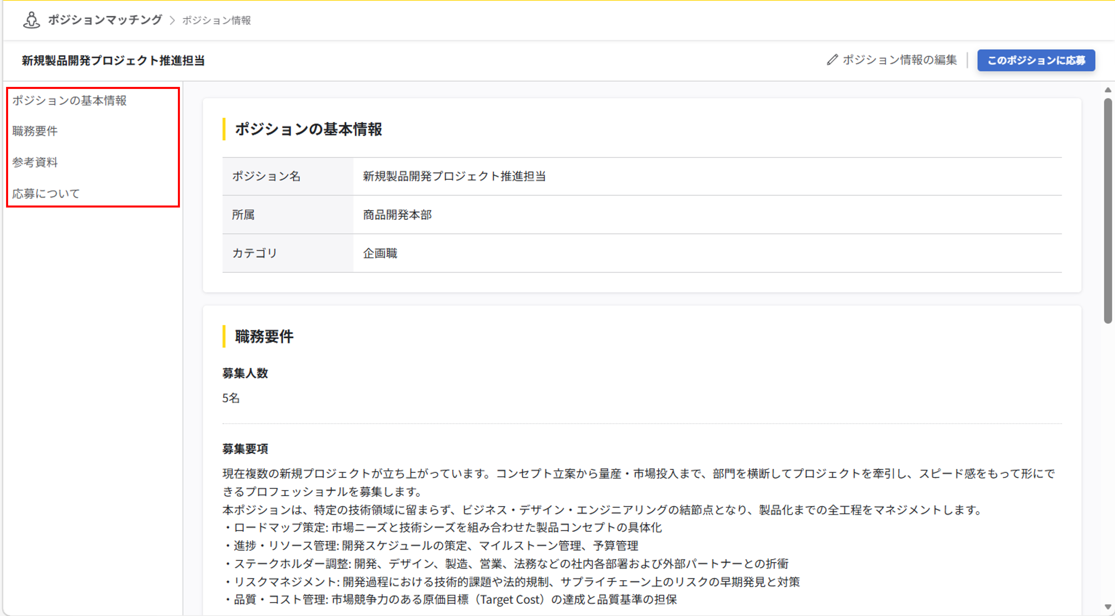Click the page title 新規製品開発プロジェクト推進担当

[x=114, y=61]
